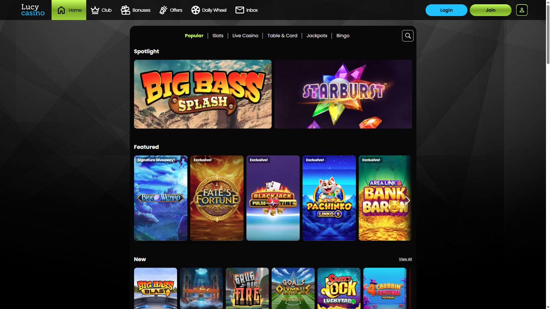This screenshot has width=550, height=309.
Task: Launch Fate's Fortune featured game
Action: 217,198
